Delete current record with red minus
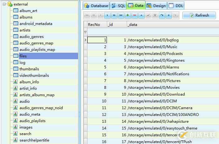Screen dimensions: 219x144 coord(134,15)
